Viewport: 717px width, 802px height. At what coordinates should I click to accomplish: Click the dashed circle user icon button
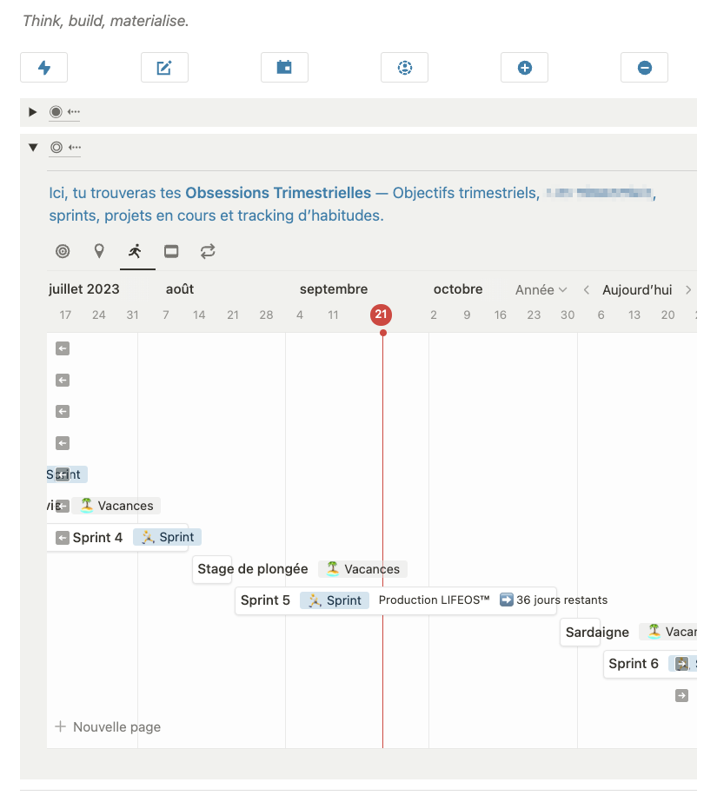point(404,68)
